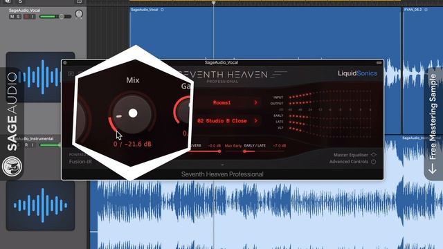Screen dimensions: 443x249
Task: Click the SageAudio_Vocal track volume slider
Action: tap(55, 17)
